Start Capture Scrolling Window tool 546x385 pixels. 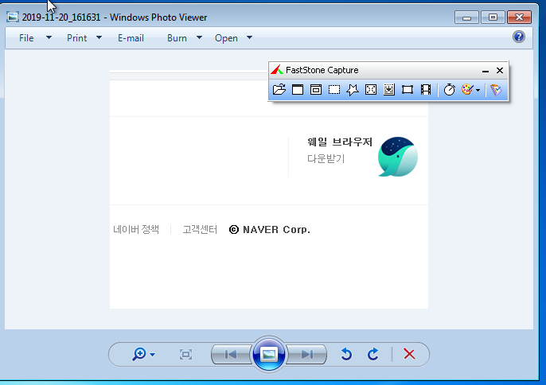[x=389, y=90]
